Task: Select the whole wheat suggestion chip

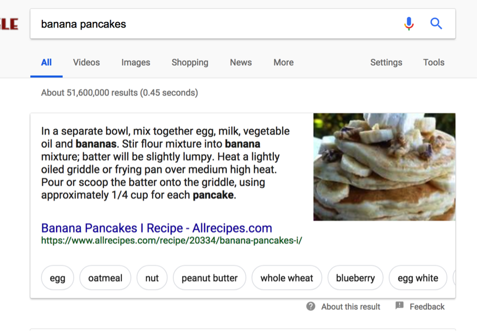Action: (287, 278)
